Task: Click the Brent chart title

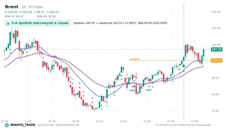Action: (11, 7)
